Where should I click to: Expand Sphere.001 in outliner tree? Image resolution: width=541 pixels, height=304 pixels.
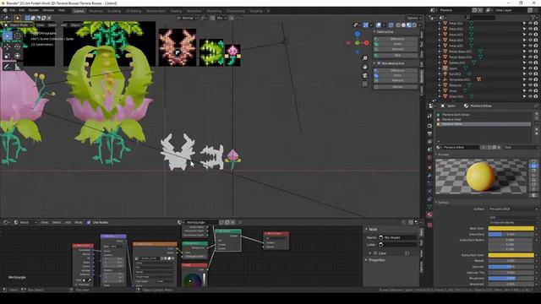pos(440,62)
